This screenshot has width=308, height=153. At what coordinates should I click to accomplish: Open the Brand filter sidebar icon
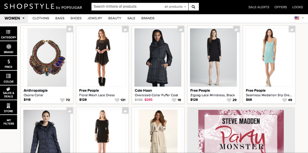8,48
